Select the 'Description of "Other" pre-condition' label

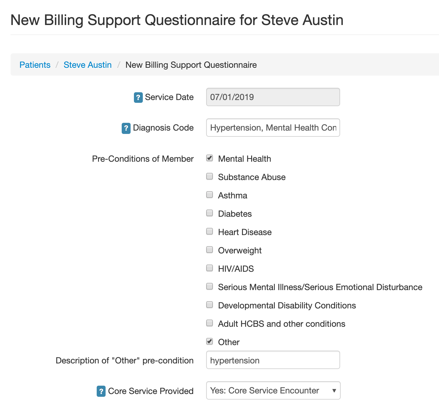125,360
